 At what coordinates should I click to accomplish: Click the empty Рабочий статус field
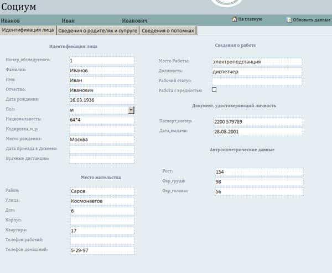tap(257, 82)
